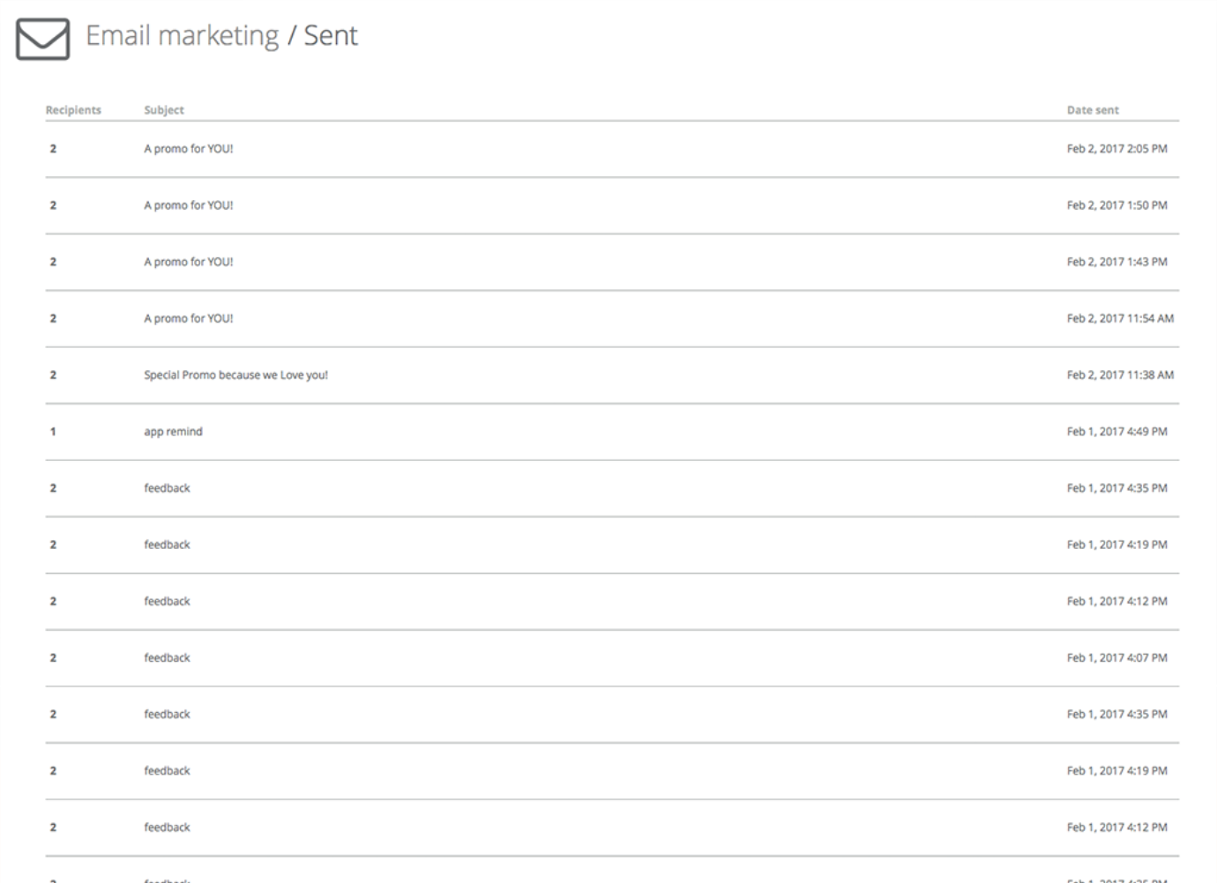
Task: Open the Email marketing breadcrumb link
Action: click(182, 35)
